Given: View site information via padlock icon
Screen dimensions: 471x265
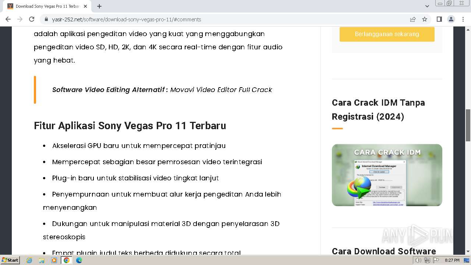Looking at the screenshot, I should pos(46,19).
